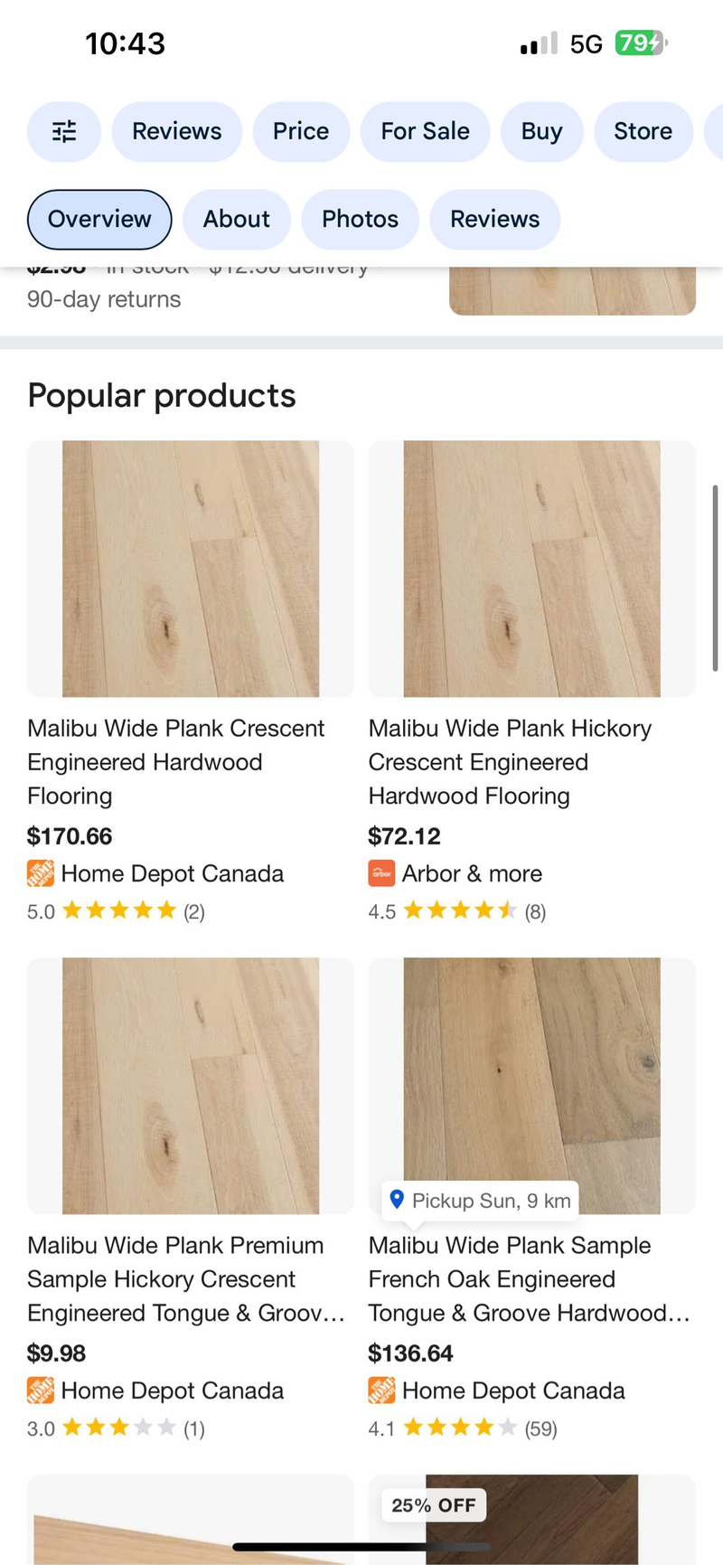Open Malibu Wide Plank Hickory Crescent listing

[510, 761]
